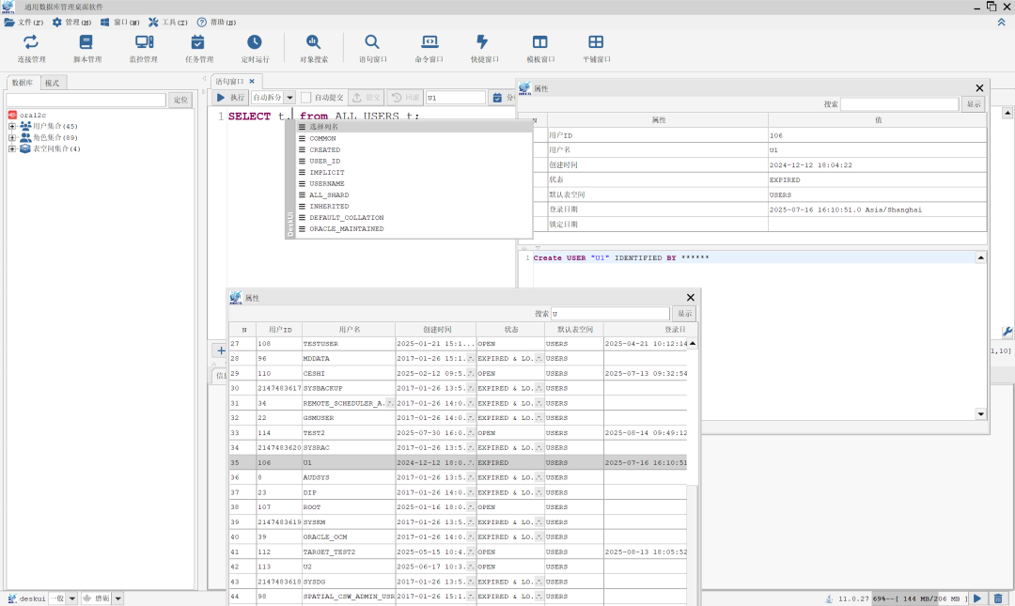The image size is (1015, 606).
Task: Click the 定位 locate button
Action: 180,100
